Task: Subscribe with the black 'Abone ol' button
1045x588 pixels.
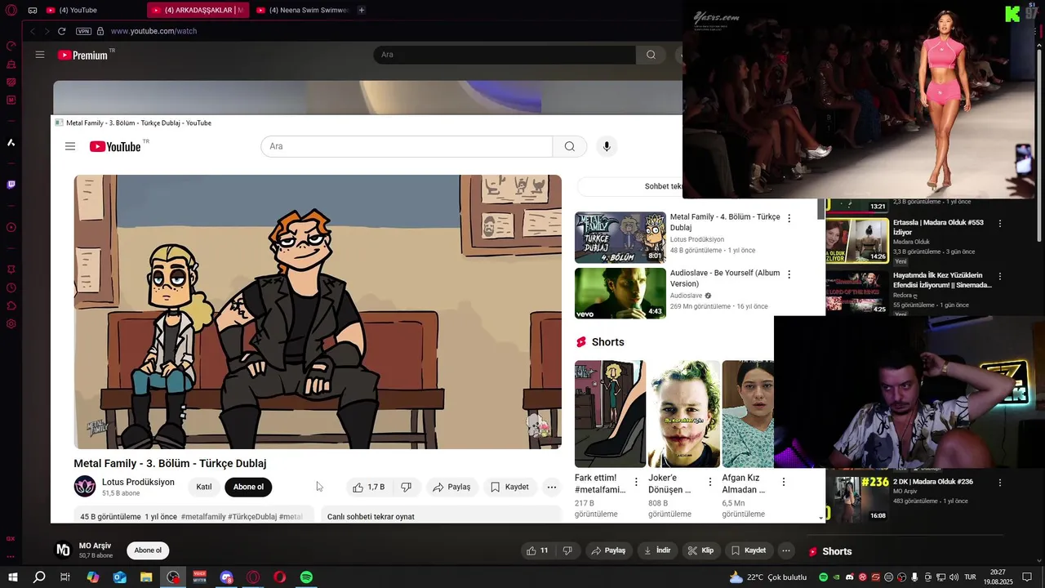Action: pos(248,487)
